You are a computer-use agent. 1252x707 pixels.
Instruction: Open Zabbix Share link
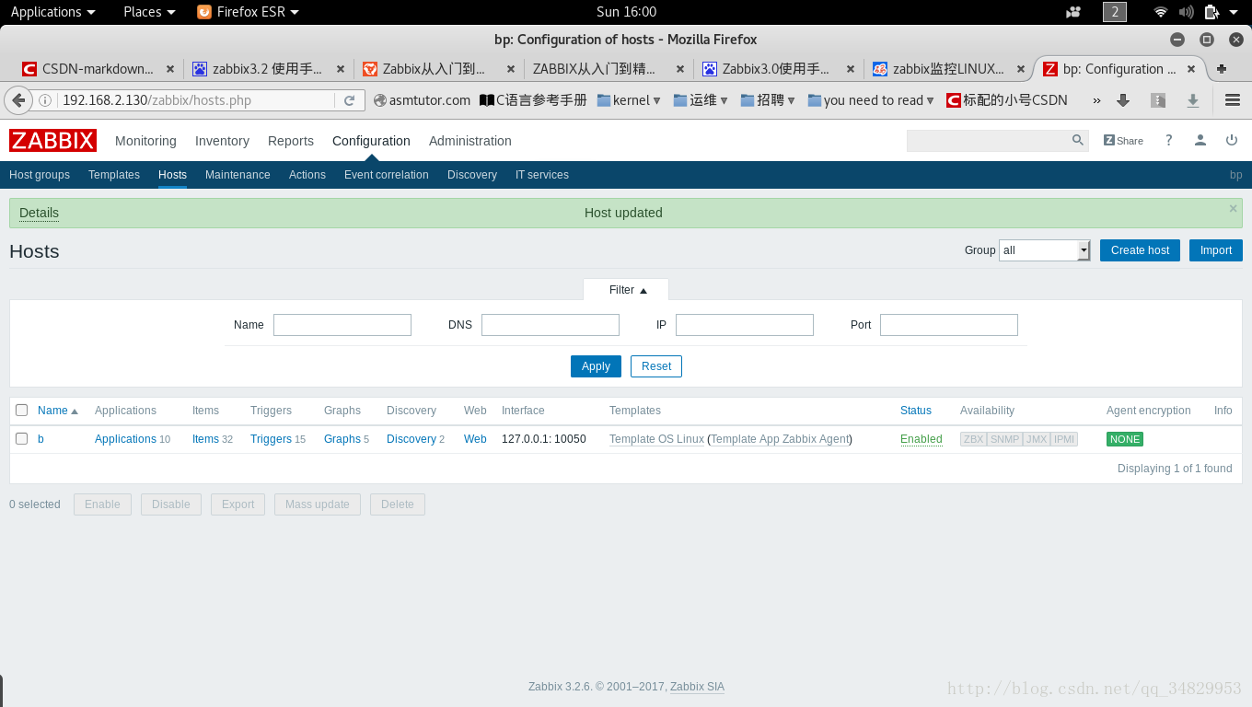(1123, 140)
